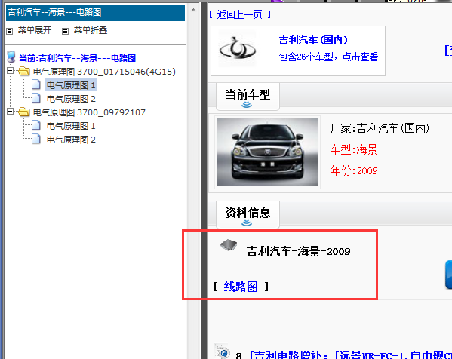Switch to the 当前车型 tab
The image size is (452, 359).
(x=248, y=97)
